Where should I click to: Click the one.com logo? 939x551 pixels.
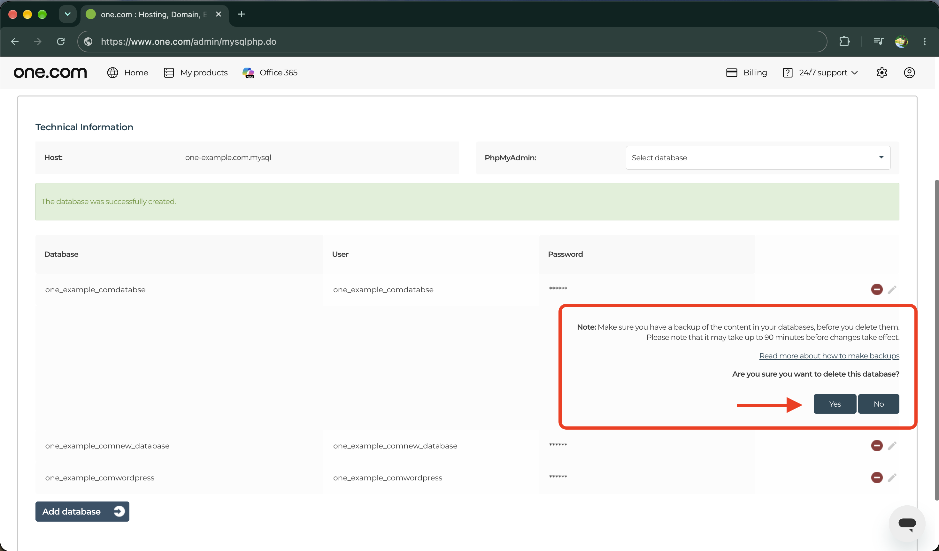[x=50, y=73]
